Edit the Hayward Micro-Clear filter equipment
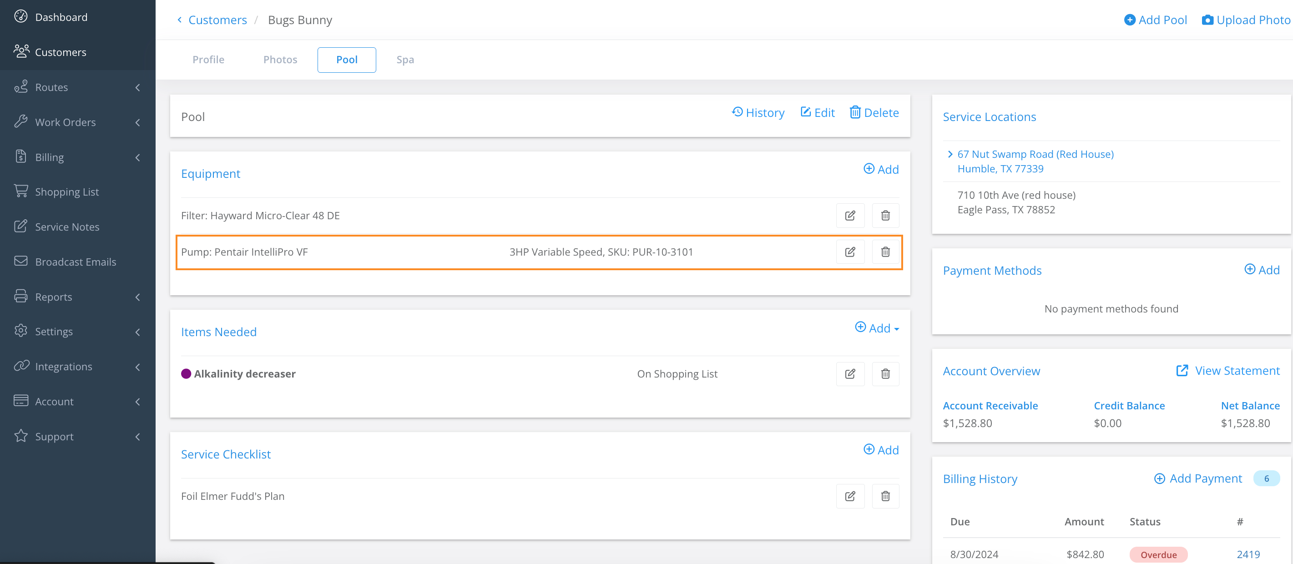This screenshot has height=564, width=1293. click(850, 216)
